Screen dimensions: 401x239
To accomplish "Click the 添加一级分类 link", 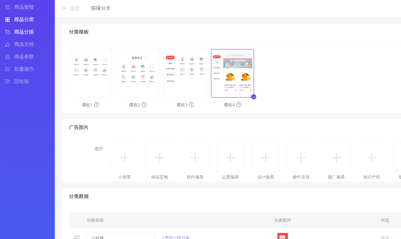I will [176, 237].
